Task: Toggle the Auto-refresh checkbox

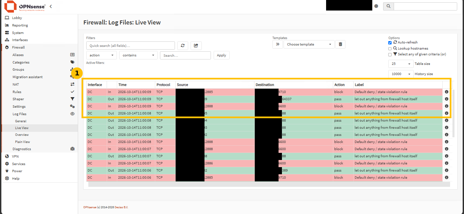Action: click(390, 42)
